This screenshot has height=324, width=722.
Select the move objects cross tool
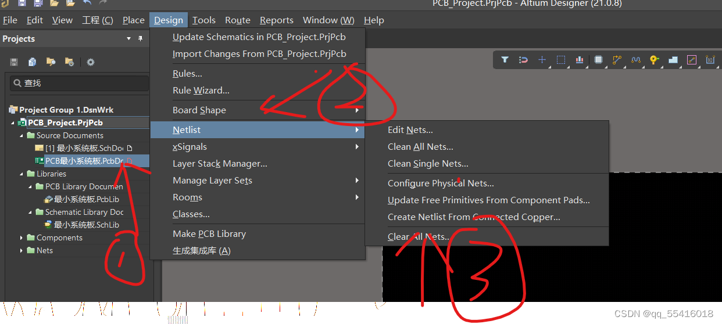pos(542,60)
